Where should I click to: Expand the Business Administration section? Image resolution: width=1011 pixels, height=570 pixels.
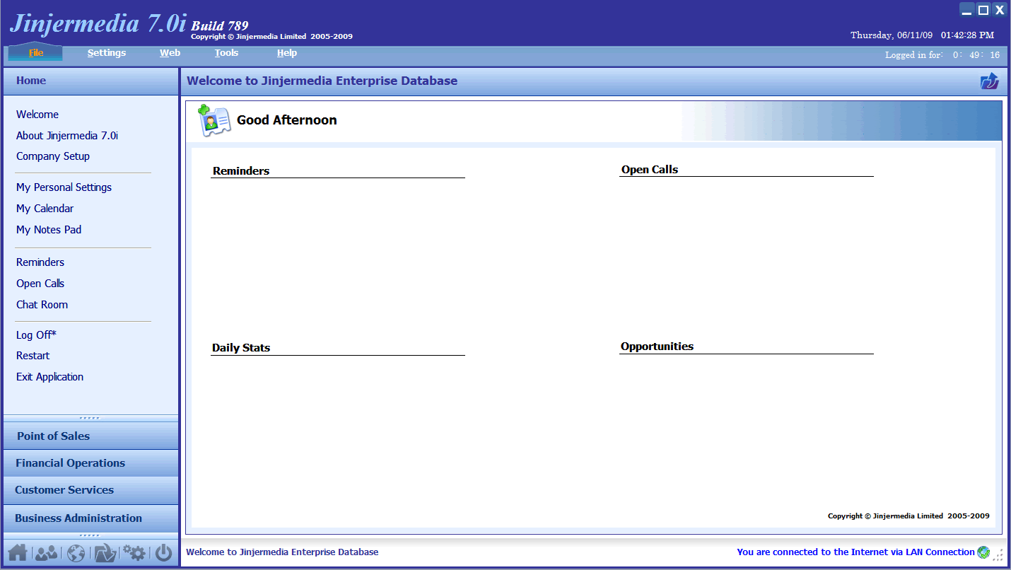(91, 518)
